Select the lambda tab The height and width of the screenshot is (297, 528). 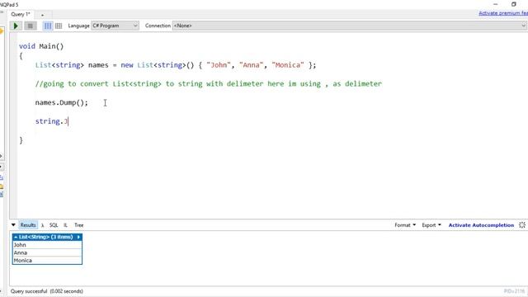point(42,225)
